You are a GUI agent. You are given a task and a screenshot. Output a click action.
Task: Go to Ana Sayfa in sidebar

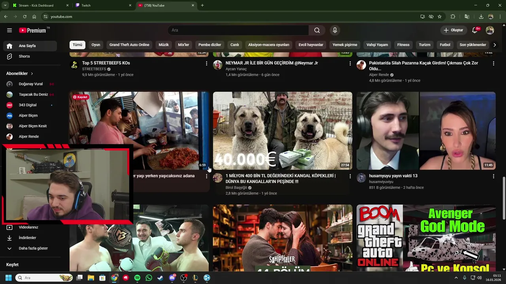pyautogui.click(x=30, y=46)
